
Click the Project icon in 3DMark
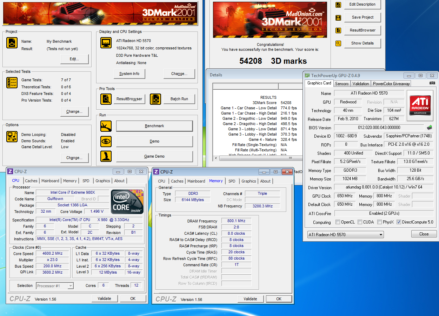click(12, 43)
